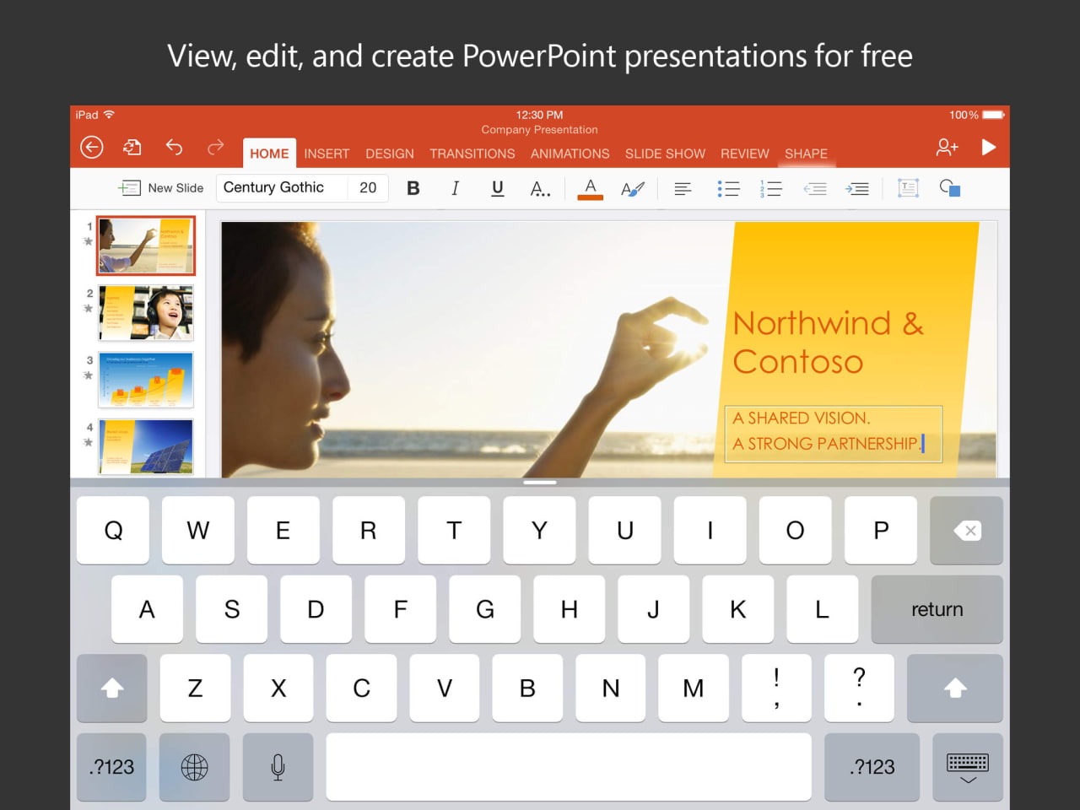Select slide 3 thumbnail with chart

point(146,380)
